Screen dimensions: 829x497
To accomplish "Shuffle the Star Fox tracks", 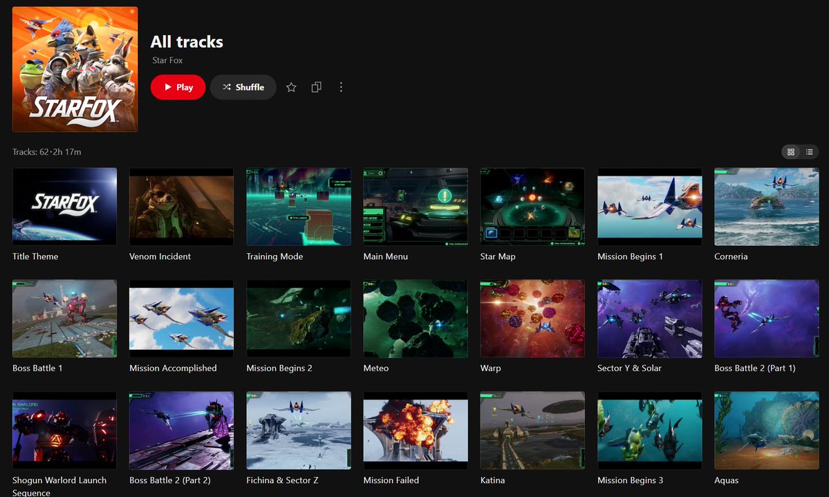I will click(243, 87).
